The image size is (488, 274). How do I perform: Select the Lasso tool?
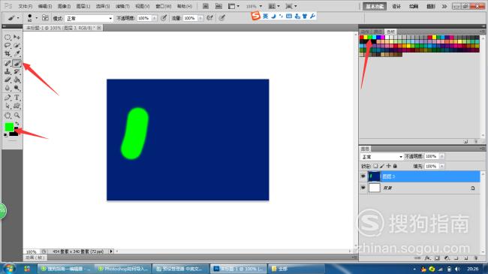point(8,46)
